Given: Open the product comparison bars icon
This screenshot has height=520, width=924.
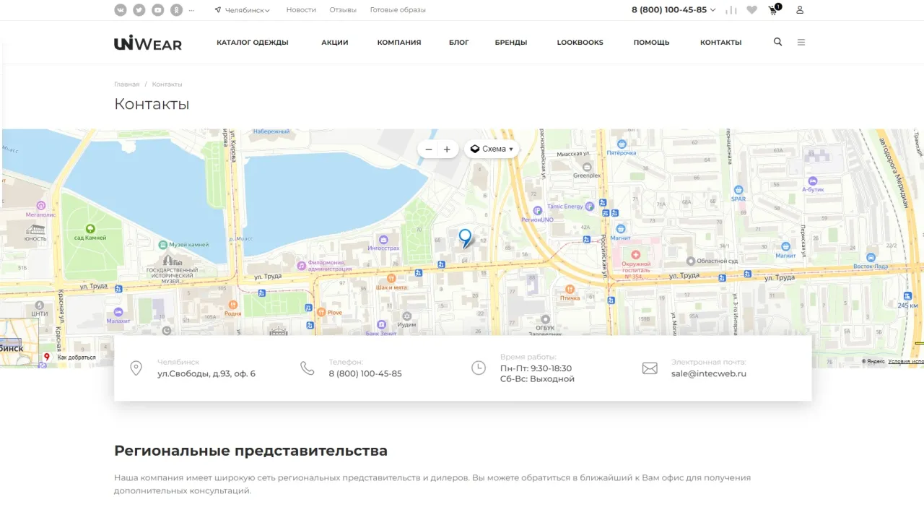Looking at the screenshot, I should click(x=731, y=10).
